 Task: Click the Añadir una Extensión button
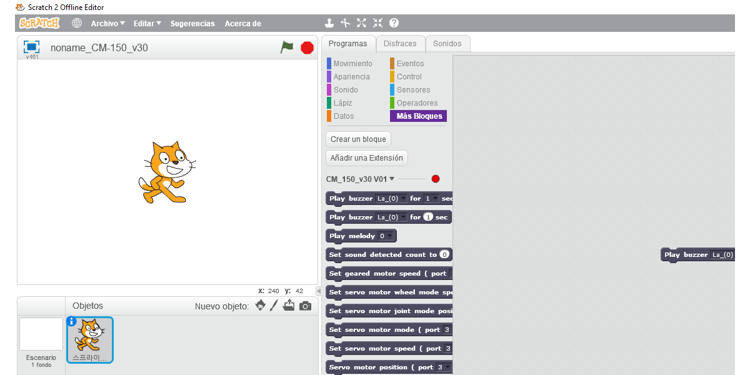[x=367, y=158]
